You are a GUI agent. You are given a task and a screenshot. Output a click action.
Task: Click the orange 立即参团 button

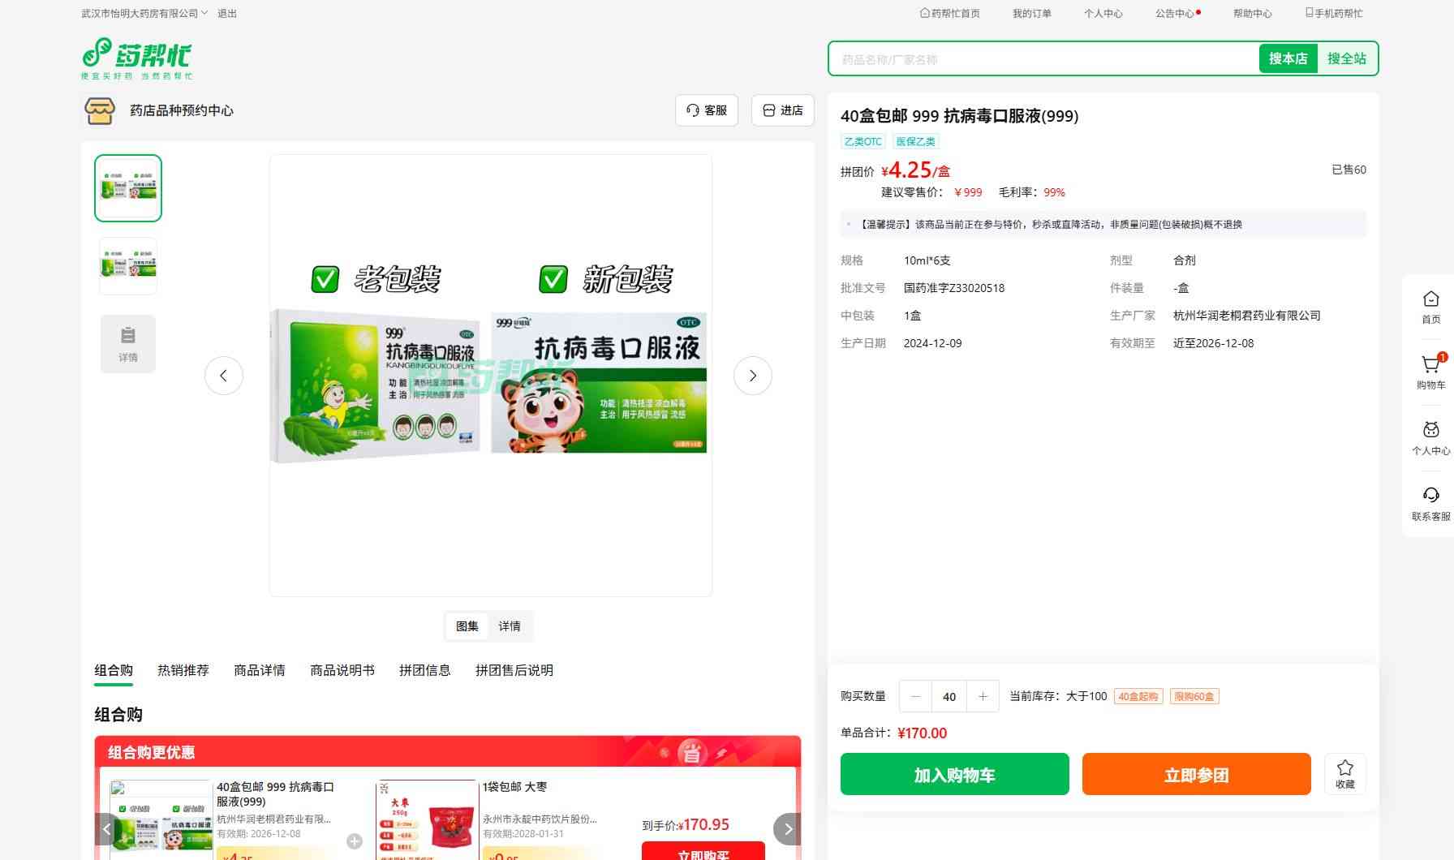click(1196, 774)
